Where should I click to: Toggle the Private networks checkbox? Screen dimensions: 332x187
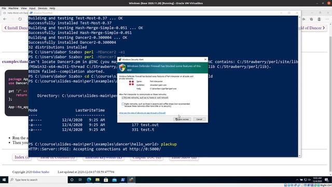[x=123, y=98]
